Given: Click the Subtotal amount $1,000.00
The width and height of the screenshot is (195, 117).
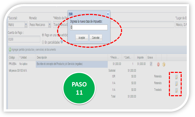Looking at the screenshot, I should click(x=132, y=71).
